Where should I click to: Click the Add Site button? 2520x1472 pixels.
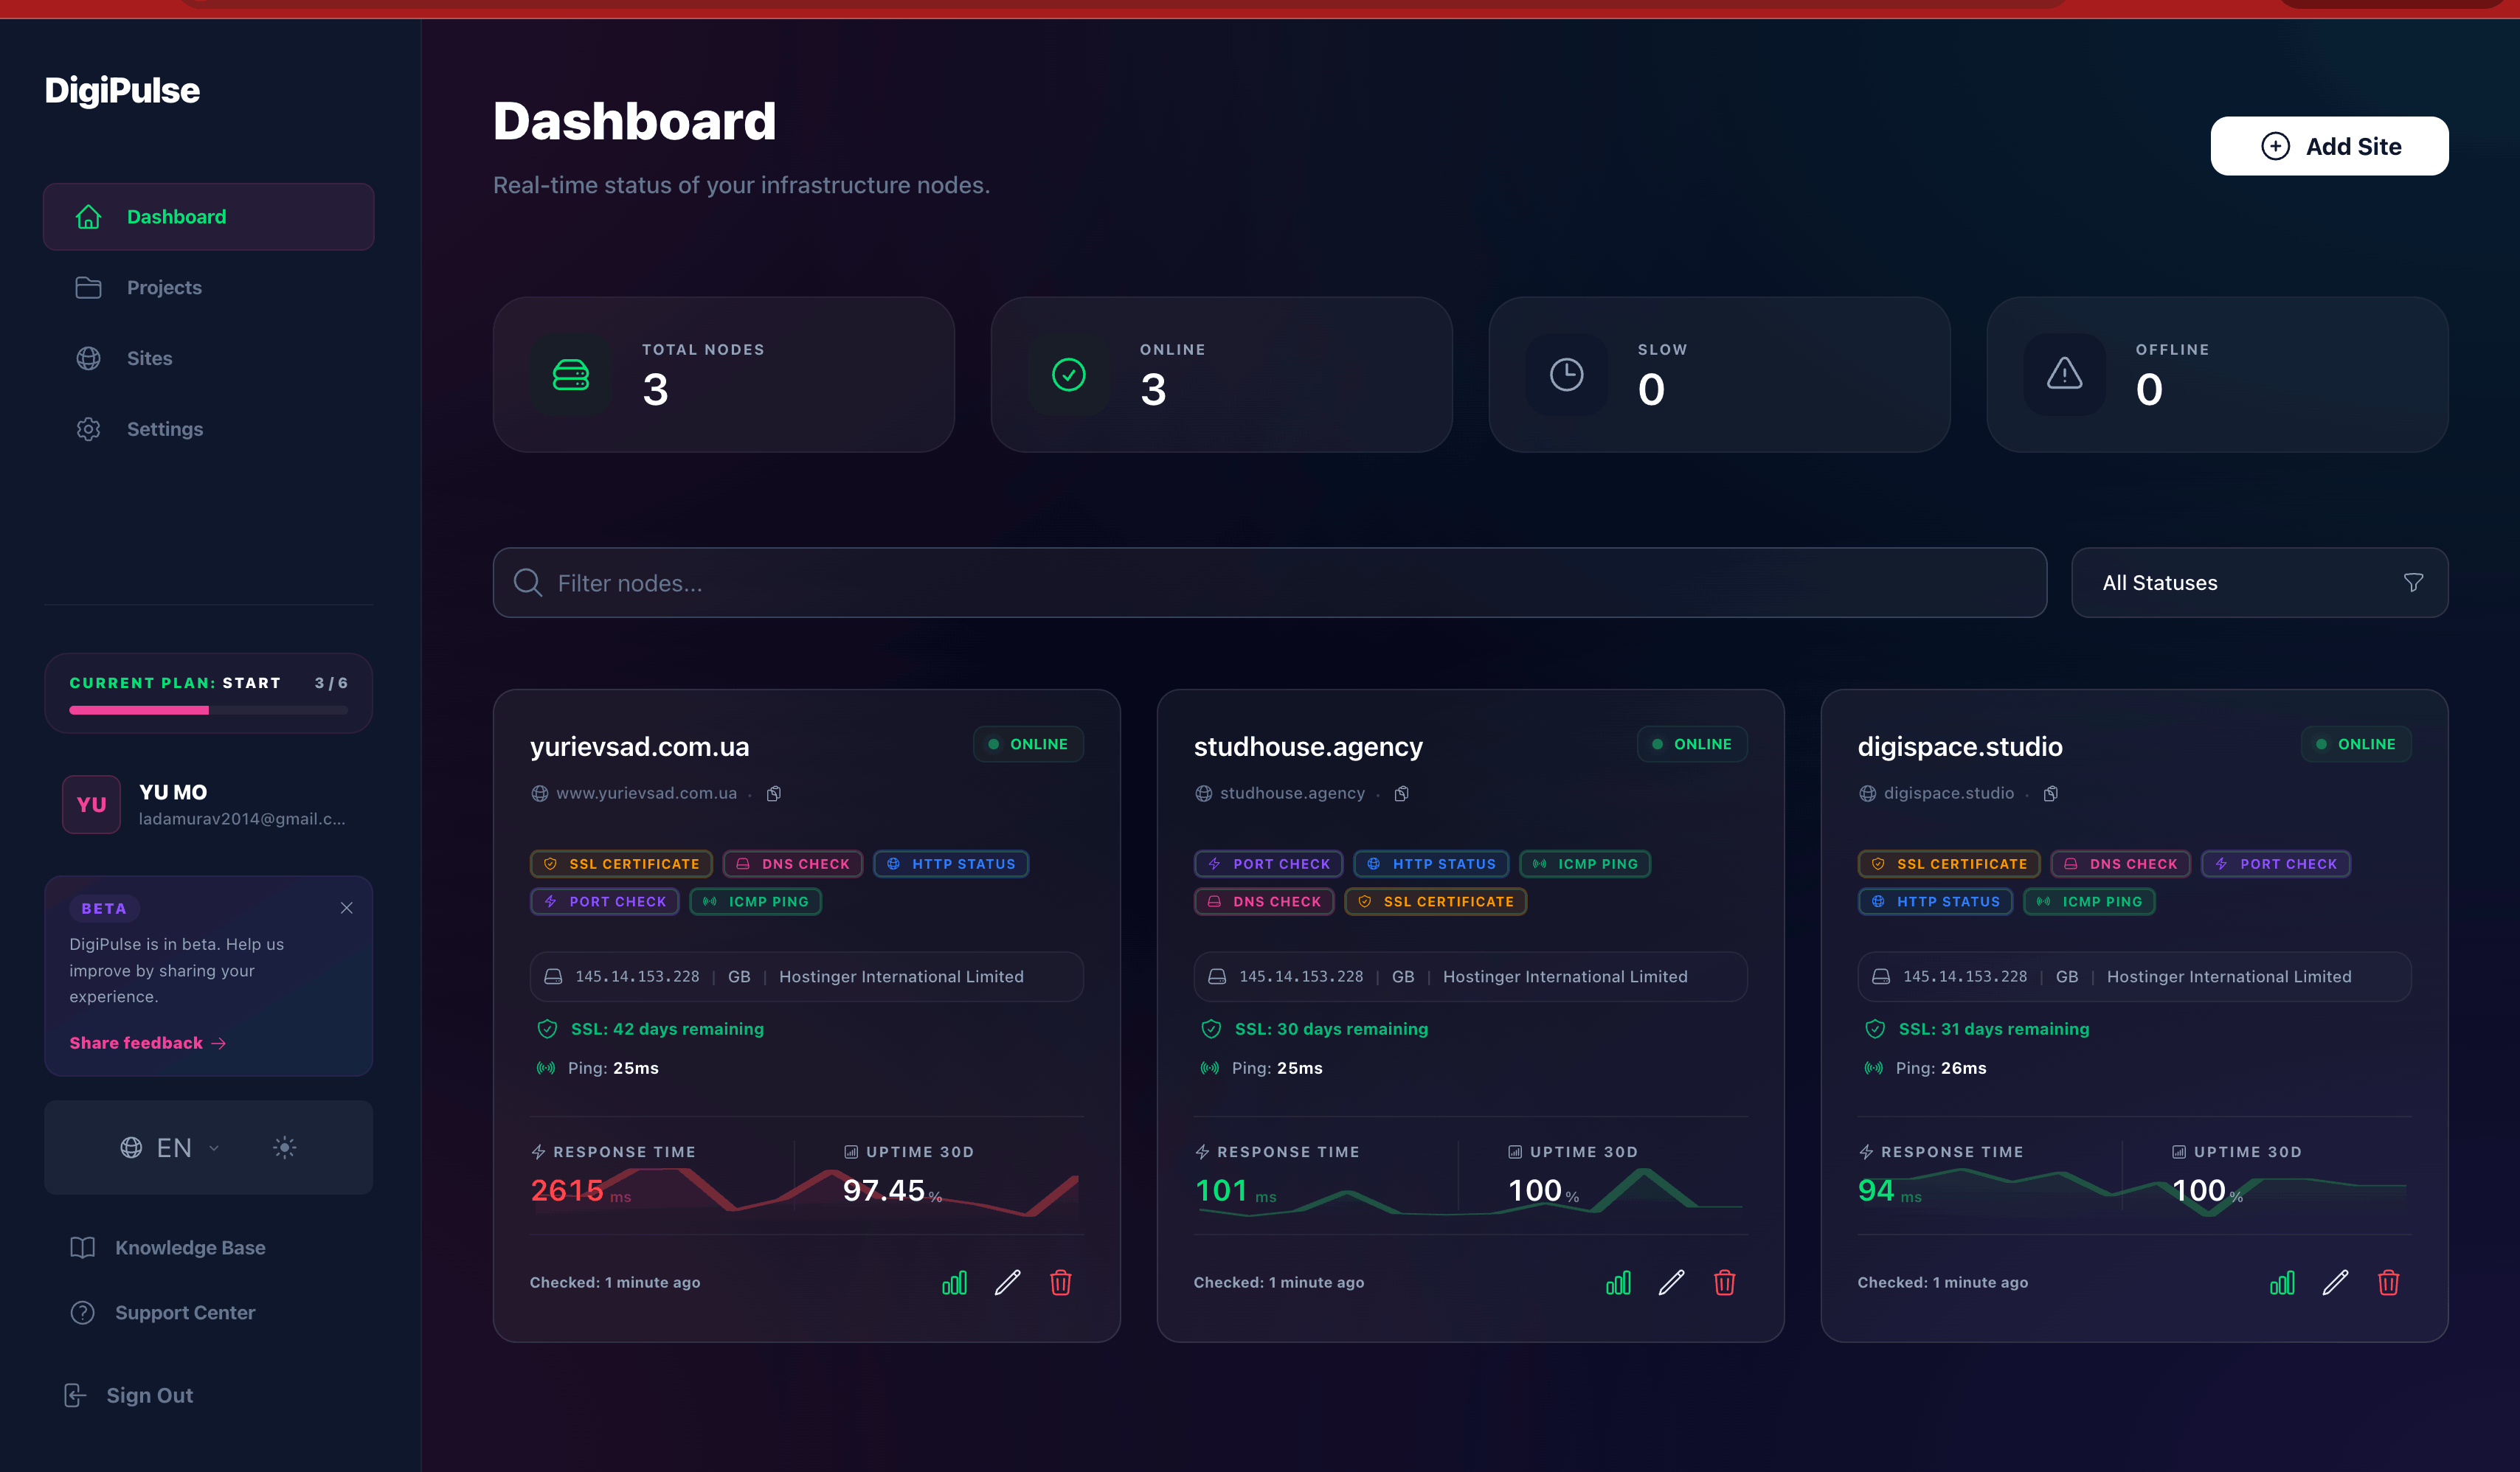[x=2329, y=146]
